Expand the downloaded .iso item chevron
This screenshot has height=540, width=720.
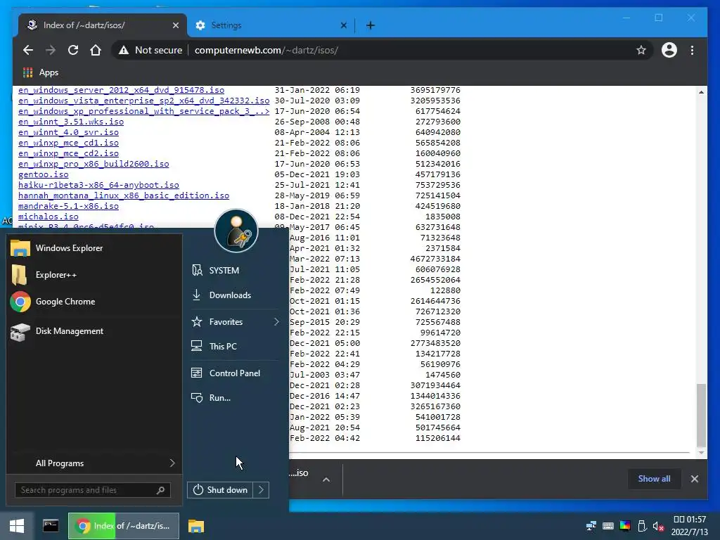pyautogui.click(x=326, y=480)
